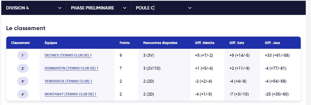Select the Équipes column header

[51, 43]
